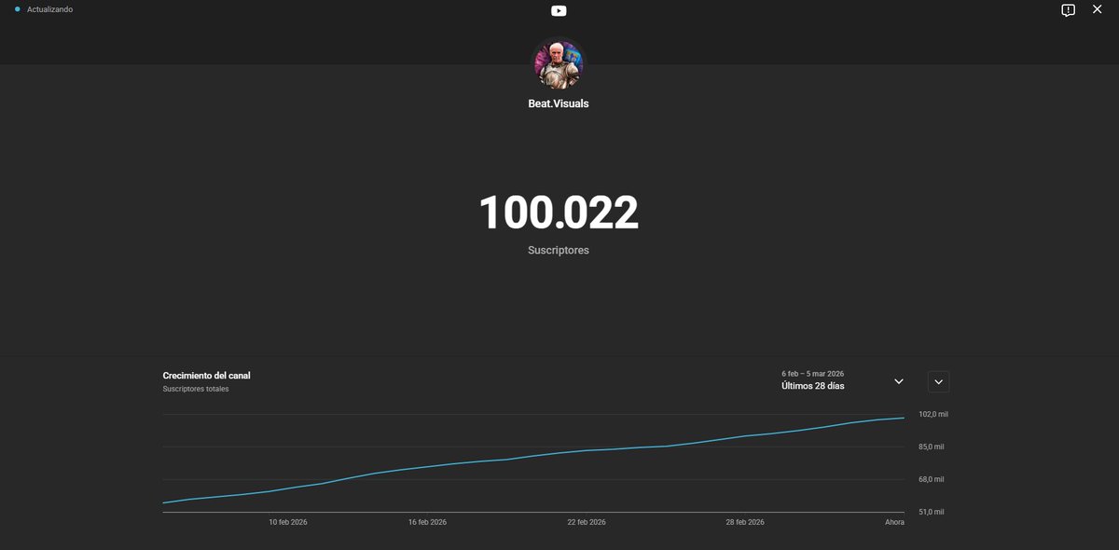1119x550 pixels.
Task: Click the 100.022 subscriber count
Action: [559, 213]
